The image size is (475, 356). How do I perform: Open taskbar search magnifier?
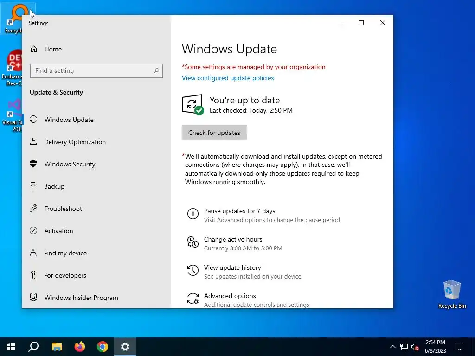(33, 347)
